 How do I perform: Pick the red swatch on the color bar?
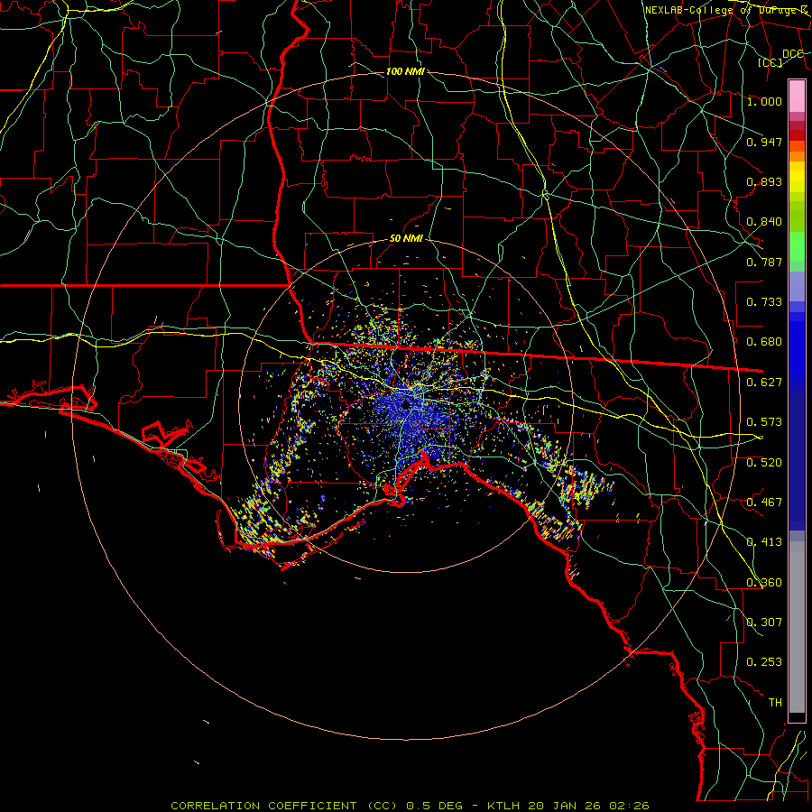(797, 135)
